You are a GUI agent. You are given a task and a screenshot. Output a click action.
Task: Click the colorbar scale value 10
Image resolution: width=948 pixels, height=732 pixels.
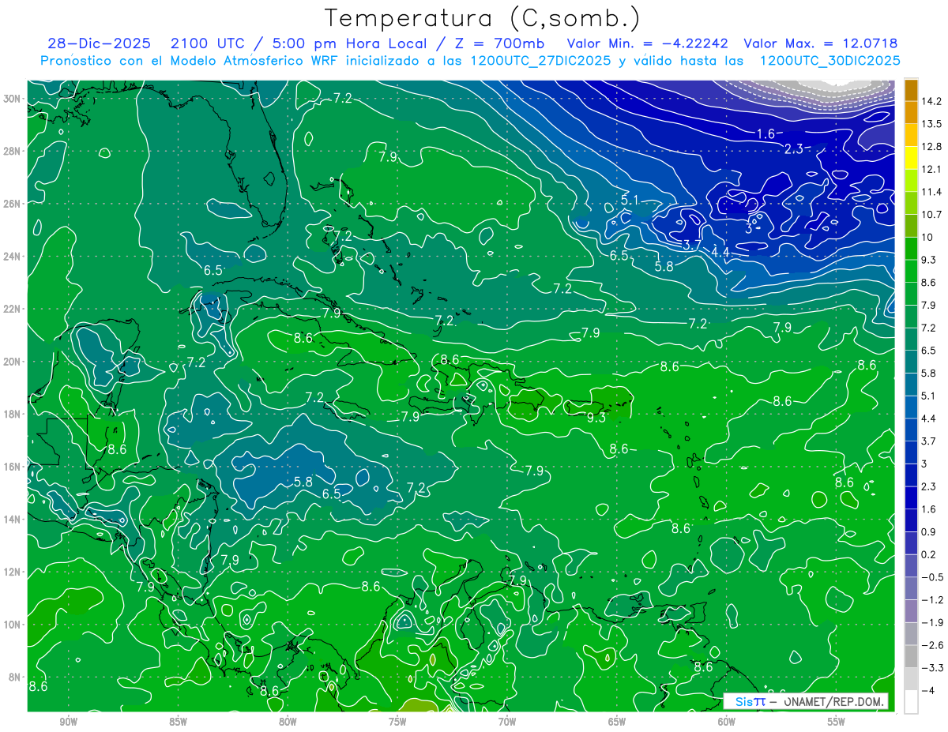[927, 237]
